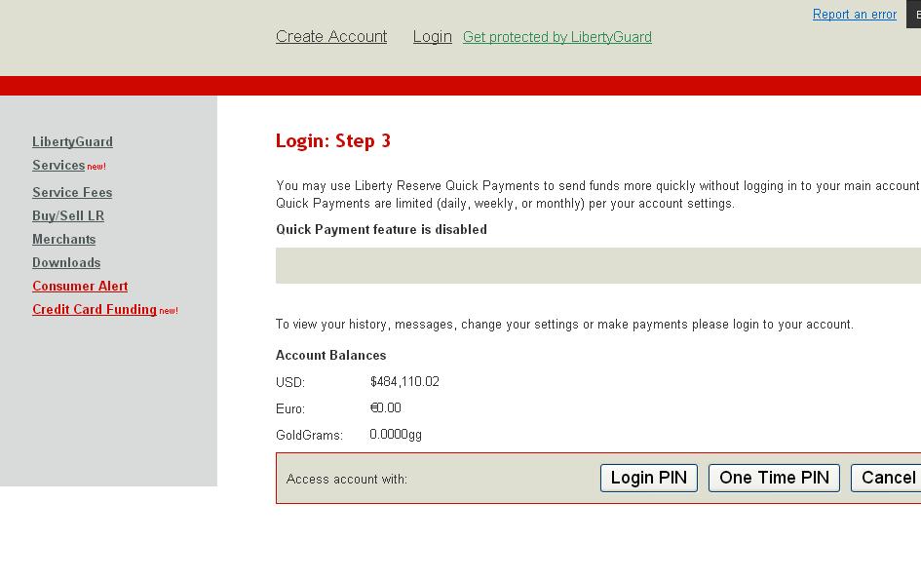Open the Create Account link
Screen dimensions: 921x580
point(331,36)
